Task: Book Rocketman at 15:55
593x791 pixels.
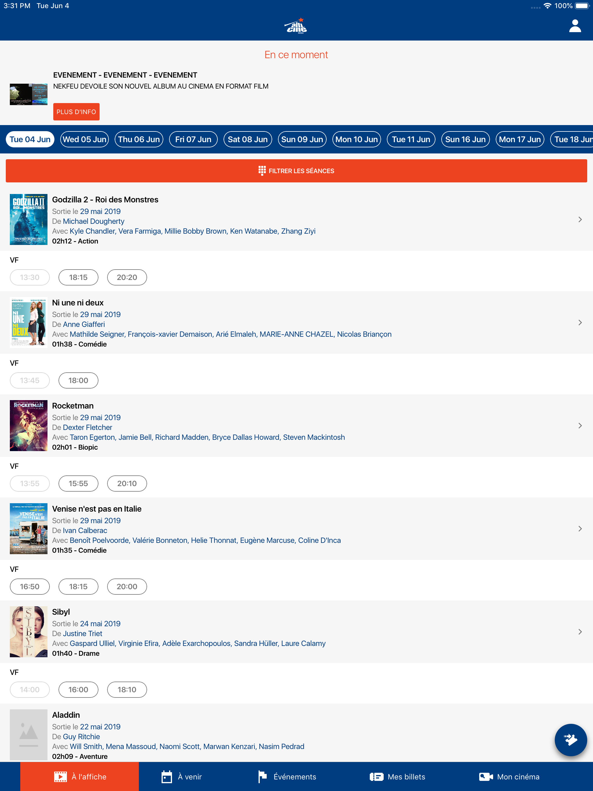Action: (x=78, y=483)
